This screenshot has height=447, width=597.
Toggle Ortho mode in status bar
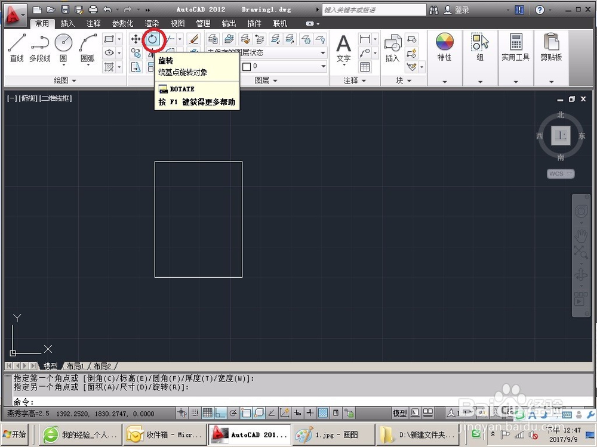[x=220, y=413]
